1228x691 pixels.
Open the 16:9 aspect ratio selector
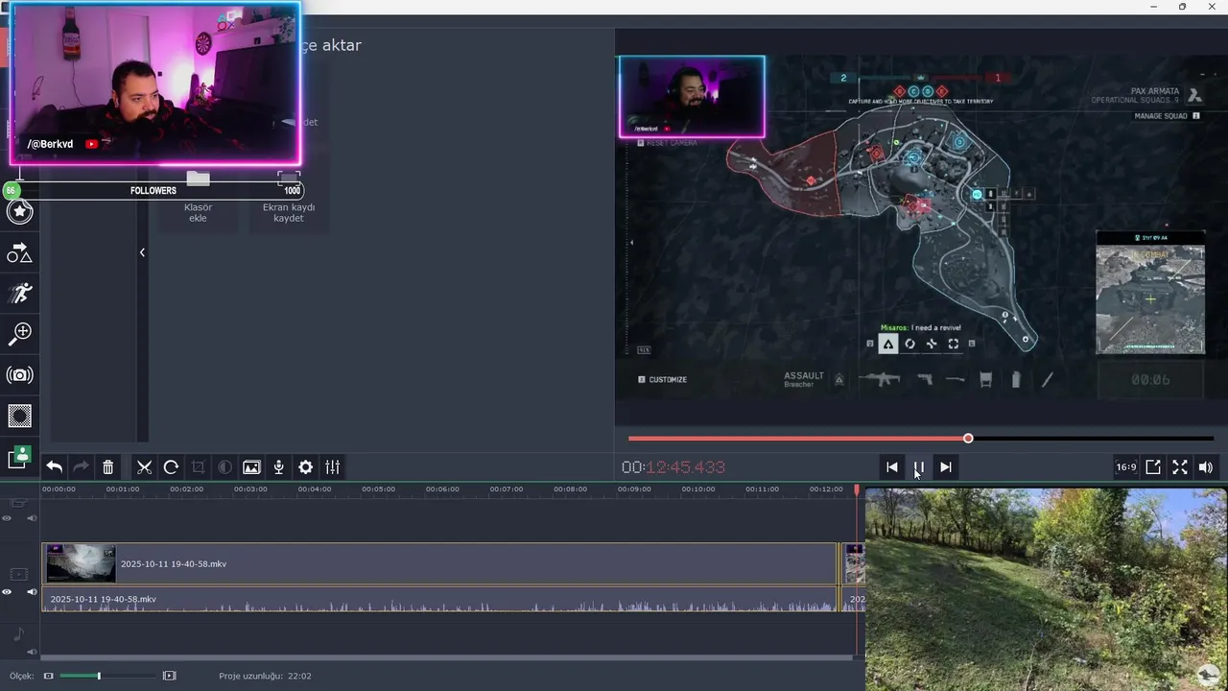[x=1125, y=467]
